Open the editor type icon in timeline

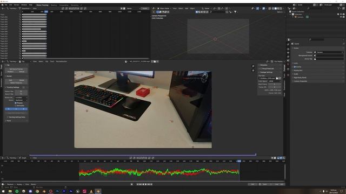tap(3, 184)
